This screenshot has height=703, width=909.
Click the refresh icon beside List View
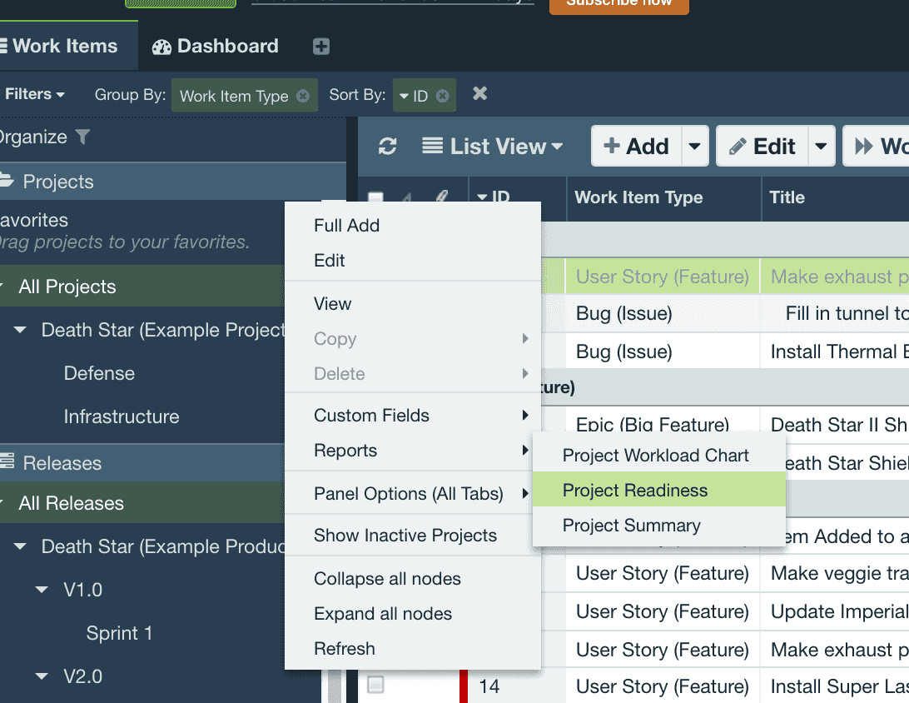[x=387, y=147]
